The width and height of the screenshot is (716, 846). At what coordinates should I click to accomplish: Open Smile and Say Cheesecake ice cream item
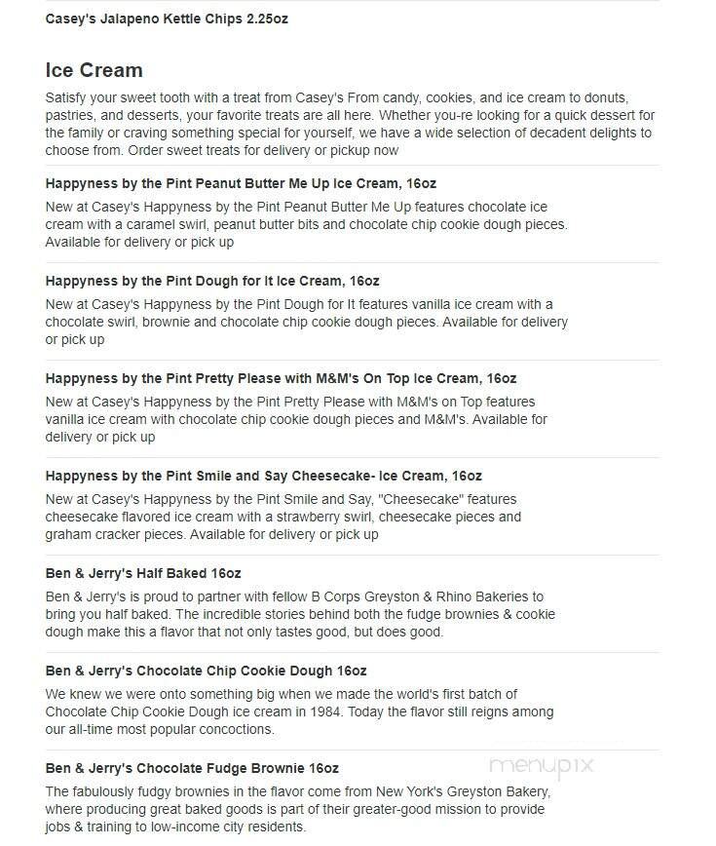(x=264, y=476)
